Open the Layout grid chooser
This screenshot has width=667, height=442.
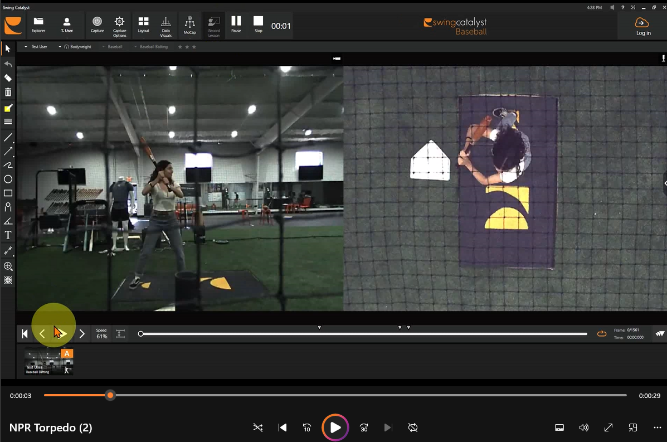click(143, 25)
